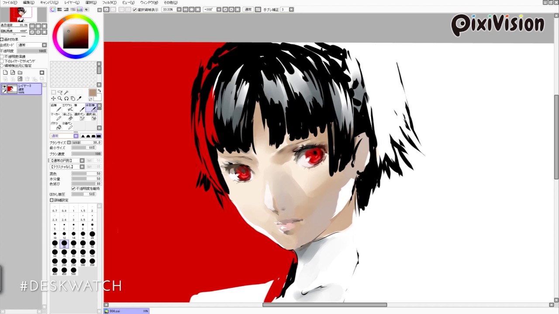This screenshot has height=314, width=559.
Task: Select the rotate view tool
Action: coord(66,99)
